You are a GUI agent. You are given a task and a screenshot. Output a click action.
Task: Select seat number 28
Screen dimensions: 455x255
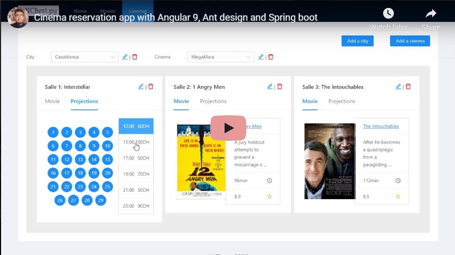tap(87, 200)
